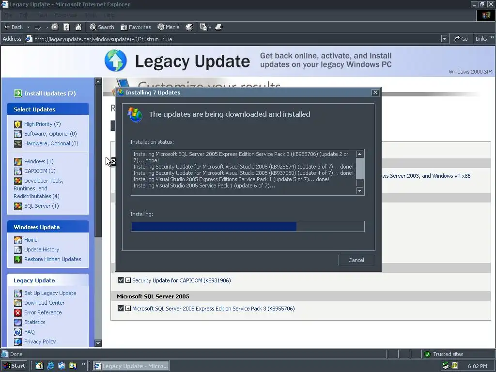Viewport: 496px width, 372px height.
Task: Click the Legacy Update globe logo
Action: pos(115,61)
